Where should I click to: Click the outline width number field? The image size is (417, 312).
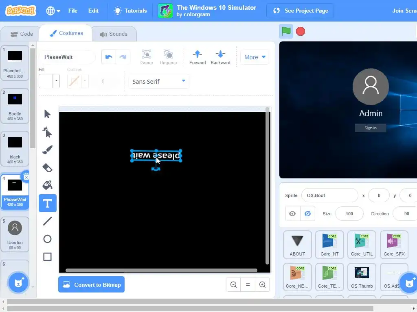coord(103,81)
